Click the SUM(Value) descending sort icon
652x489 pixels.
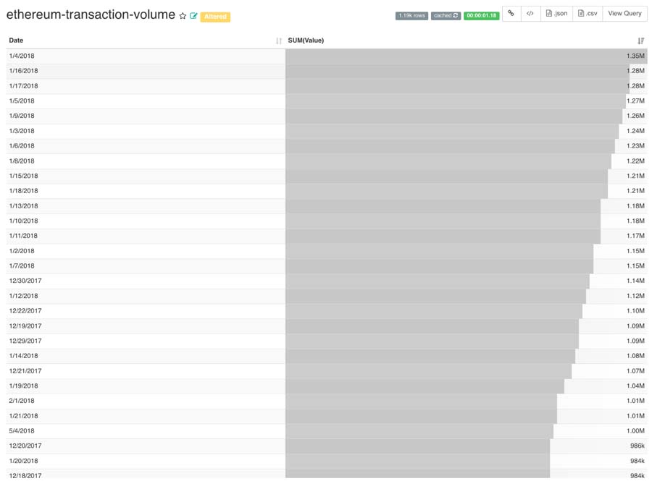[x=641, y=41]
